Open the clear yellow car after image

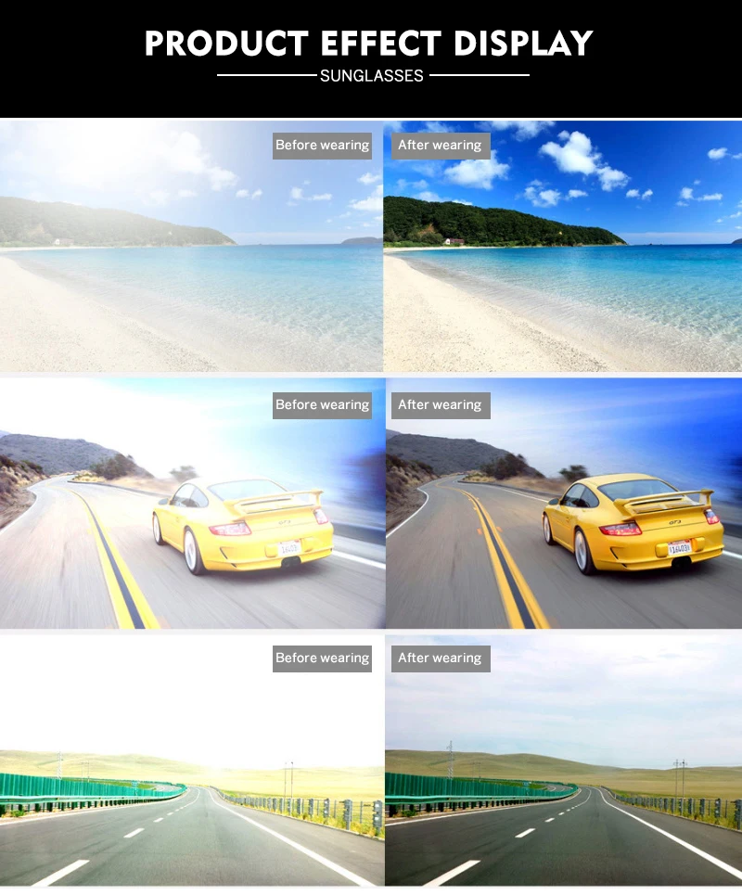(564, 504)
